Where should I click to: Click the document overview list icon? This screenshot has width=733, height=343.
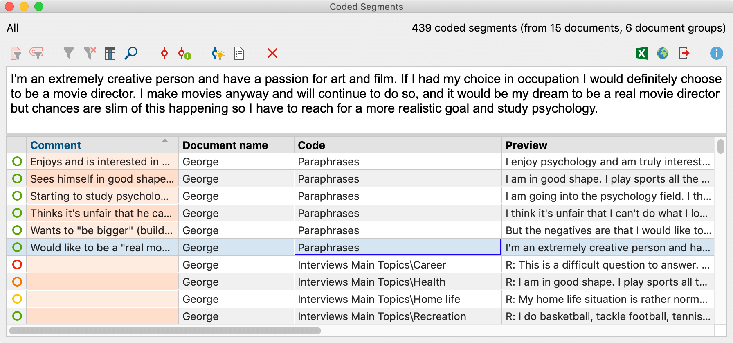pos(239,54)
